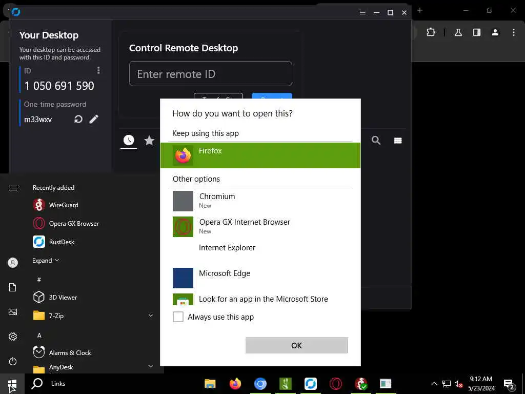Switch to favorites star tab
The image size is (525, 394).
click(149, 141)
